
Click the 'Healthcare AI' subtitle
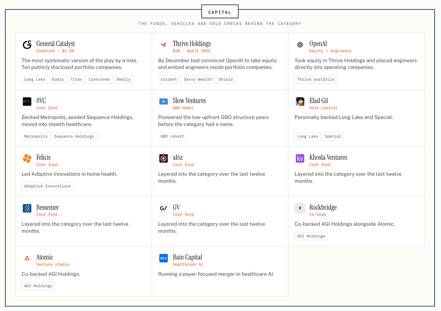coord(188,264)
